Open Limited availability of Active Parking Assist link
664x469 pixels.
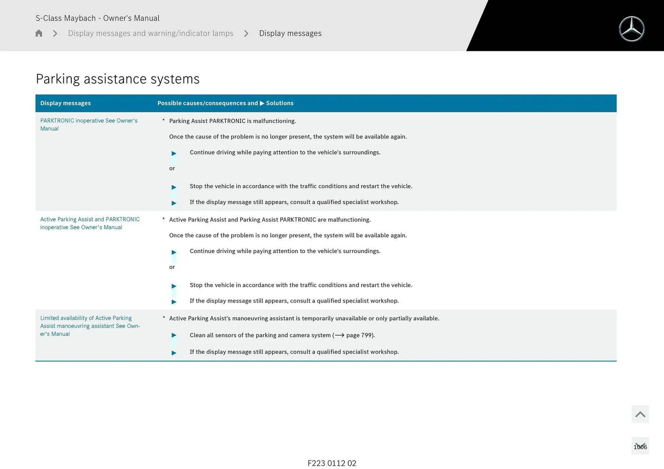click(x=90, y=326)
